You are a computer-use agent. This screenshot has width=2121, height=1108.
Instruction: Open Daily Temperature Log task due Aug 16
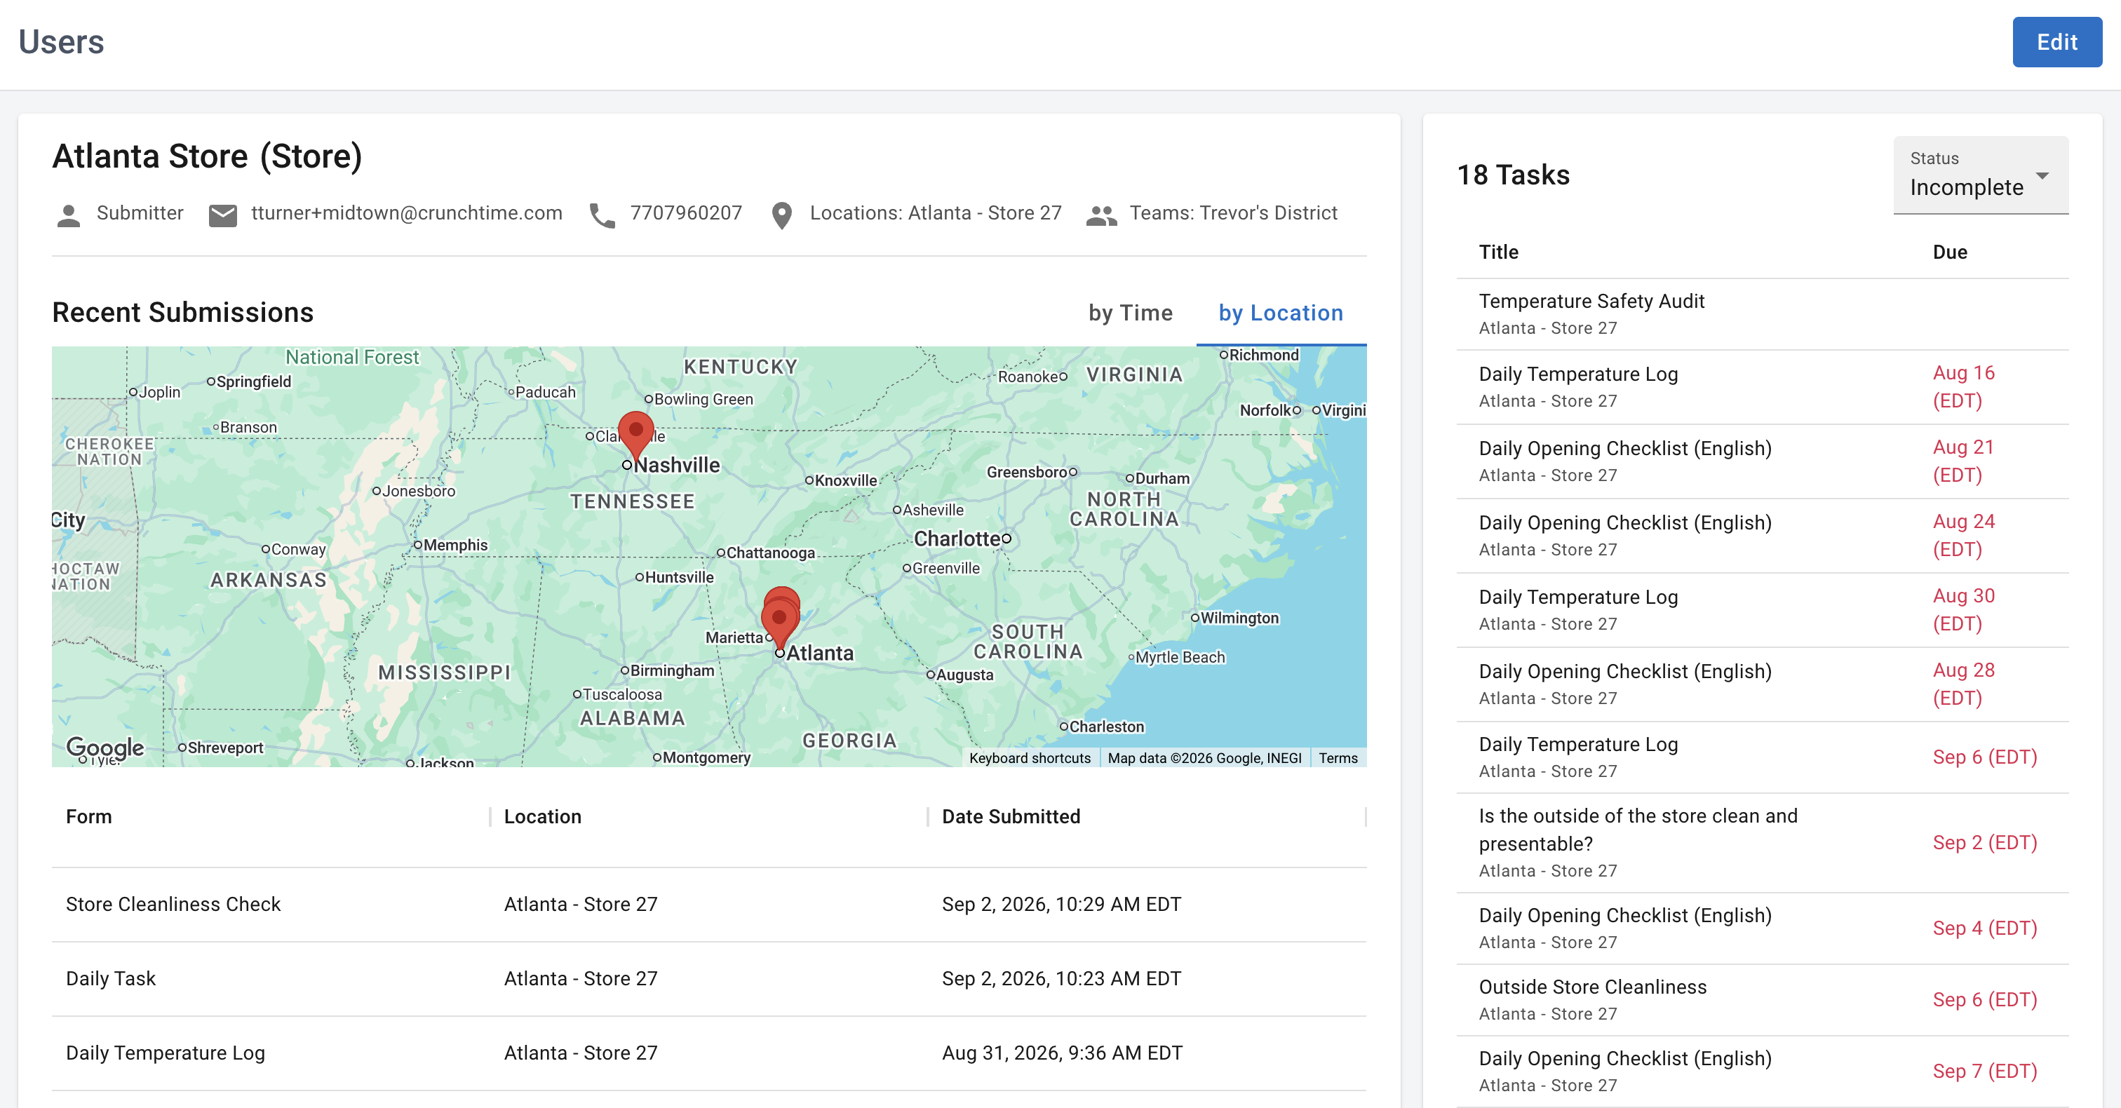pos(1761,387)
